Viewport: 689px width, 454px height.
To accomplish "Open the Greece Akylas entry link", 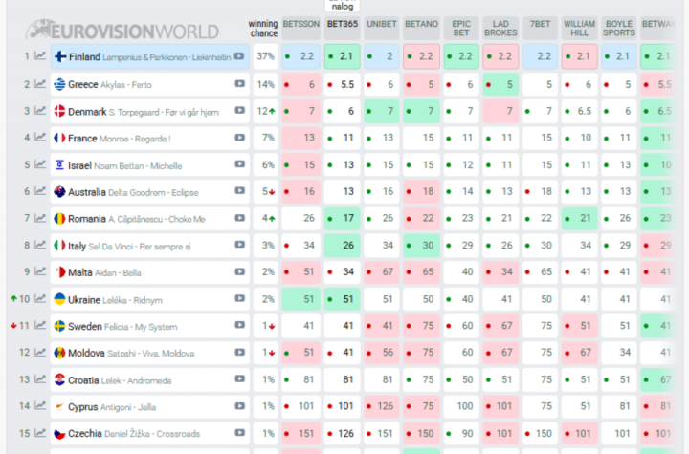I will click(150, 84).
